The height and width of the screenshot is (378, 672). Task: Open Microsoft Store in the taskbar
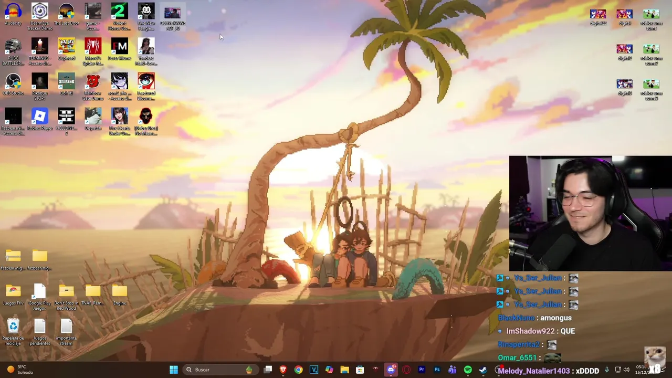(360, 370)
